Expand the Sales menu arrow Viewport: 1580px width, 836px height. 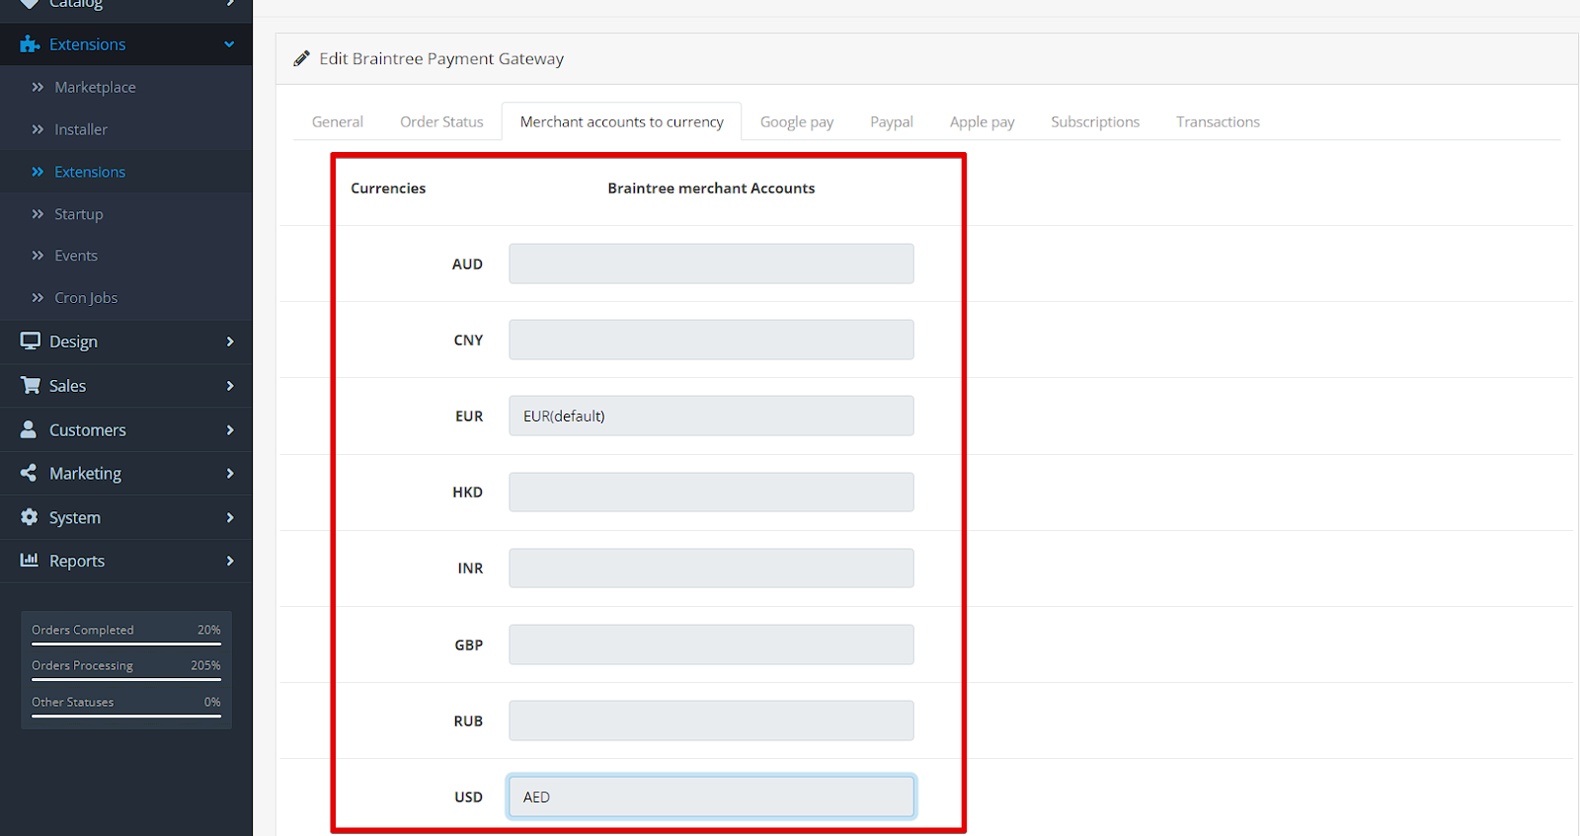point(230,386)
